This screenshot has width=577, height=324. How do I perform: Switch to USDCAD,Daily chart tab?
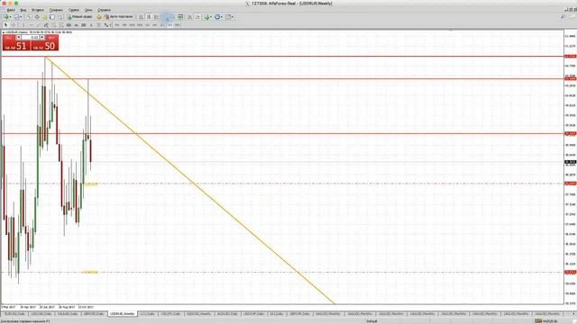(41, 314)
